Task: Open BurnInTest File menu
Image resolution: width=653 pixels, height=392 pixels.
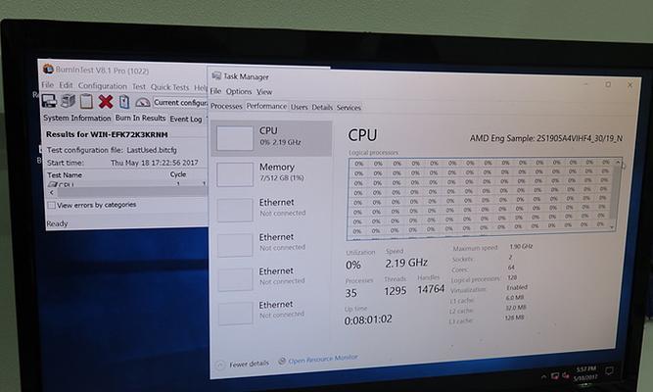Action: point(47,84)
